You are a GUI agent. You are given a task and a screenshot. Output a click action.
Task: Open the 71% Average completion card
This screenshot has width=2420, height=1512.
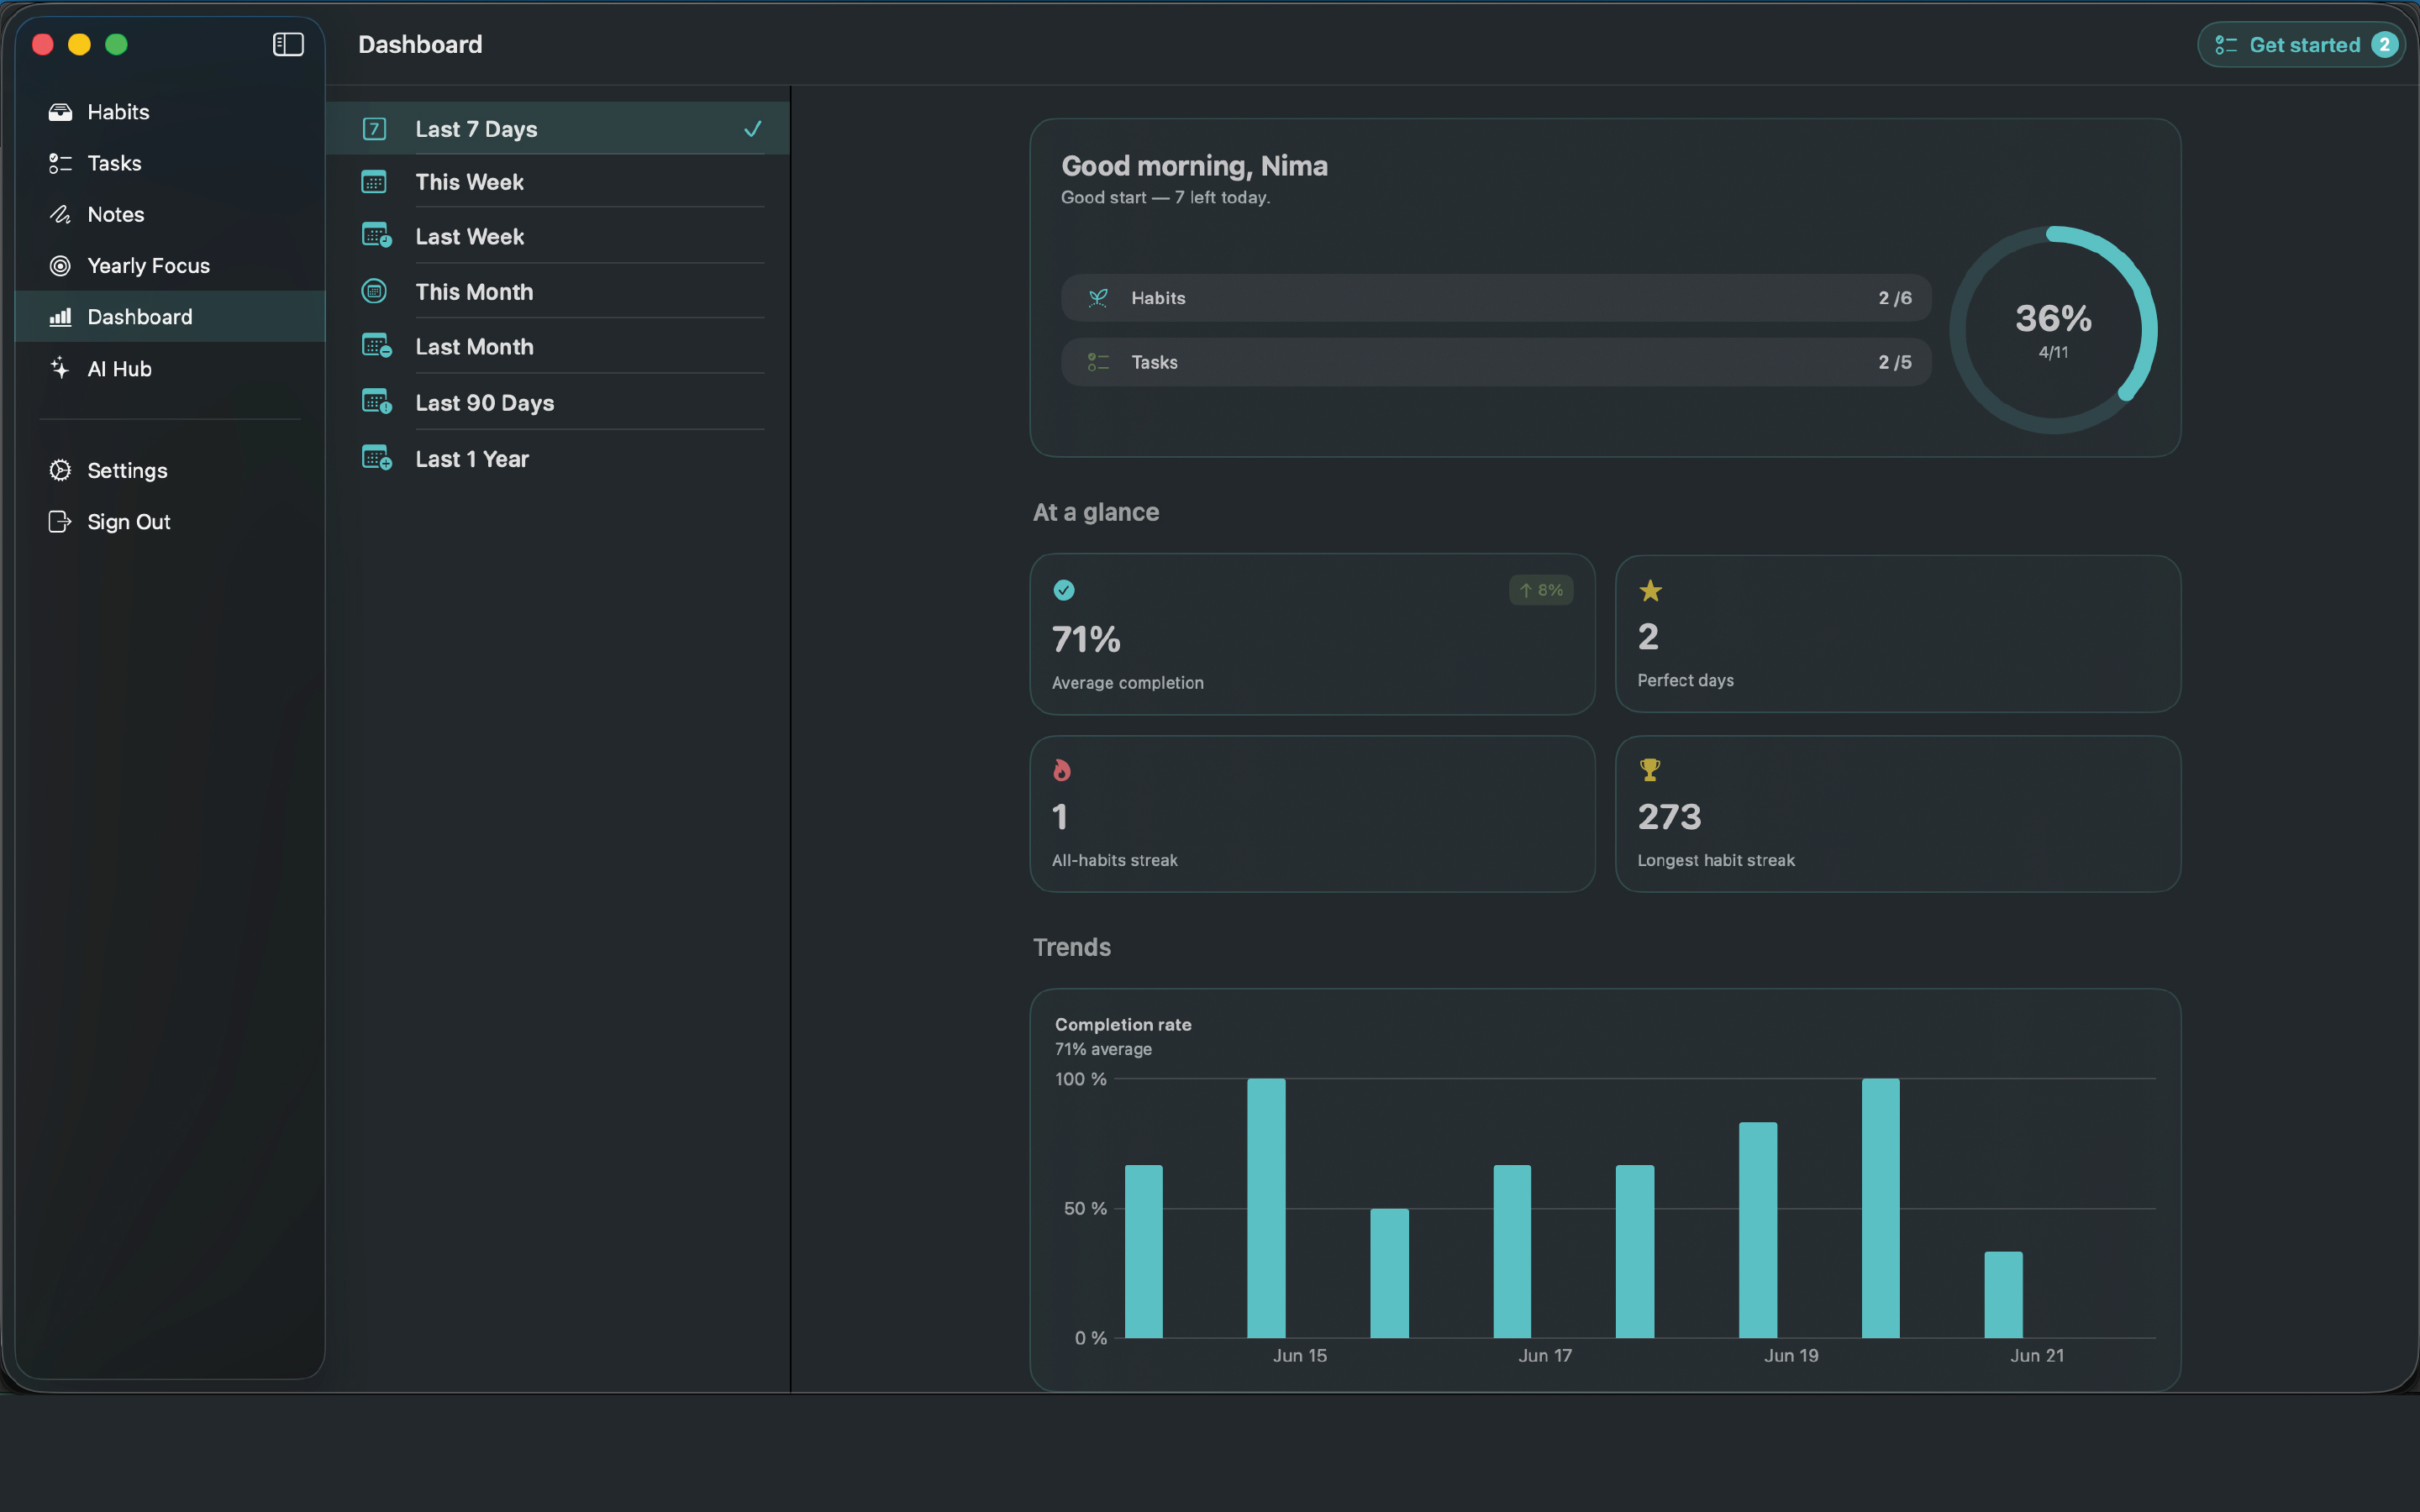tap(1312, 634)
